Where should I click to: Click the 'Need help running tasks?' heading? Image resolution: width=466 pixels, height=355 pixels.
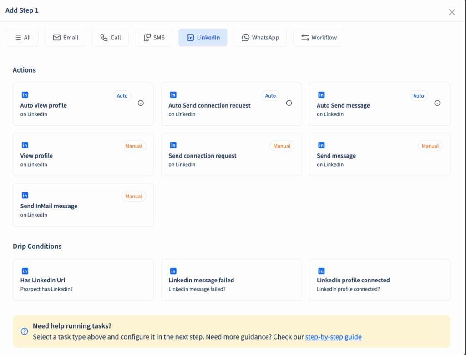(x=72, y=326)
